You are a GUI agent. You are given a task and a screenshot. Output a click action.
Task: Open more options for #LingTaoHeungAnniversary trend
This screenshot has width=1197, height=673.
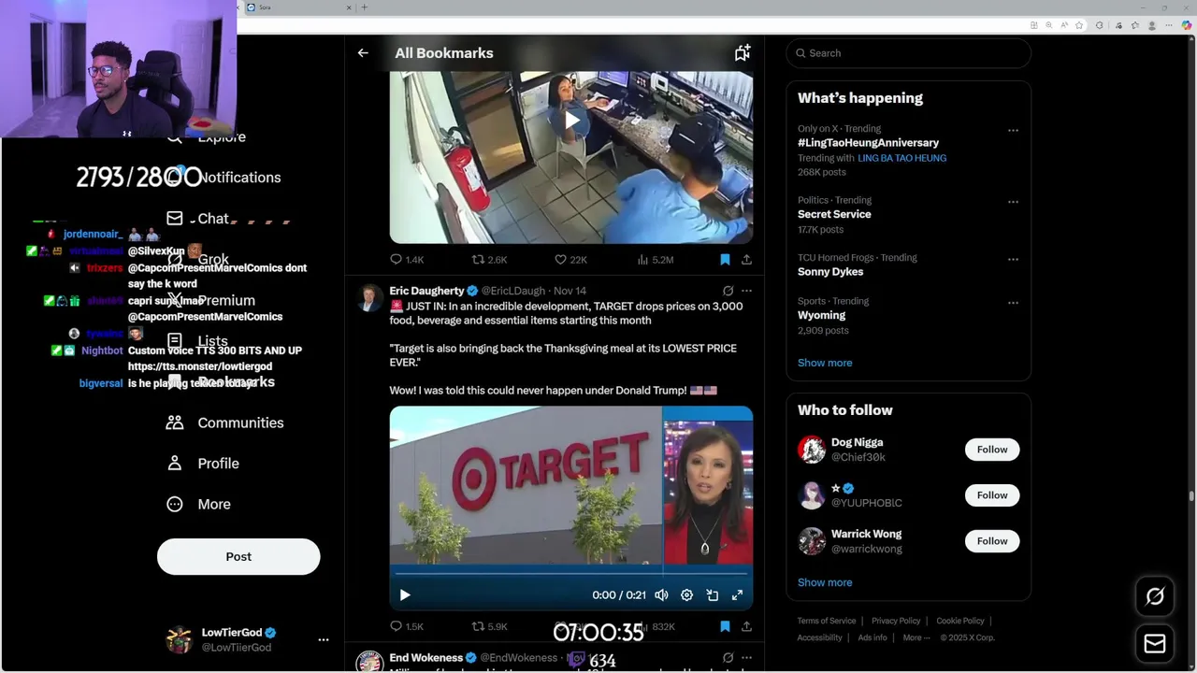point(1013,131)
